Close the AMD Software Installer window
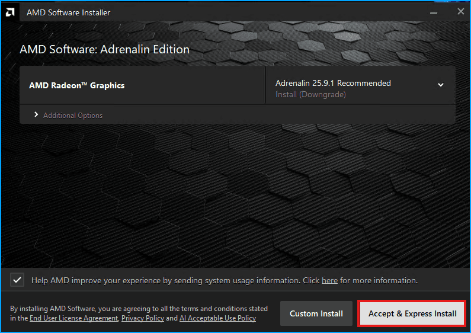 click(x=460, y=11)
